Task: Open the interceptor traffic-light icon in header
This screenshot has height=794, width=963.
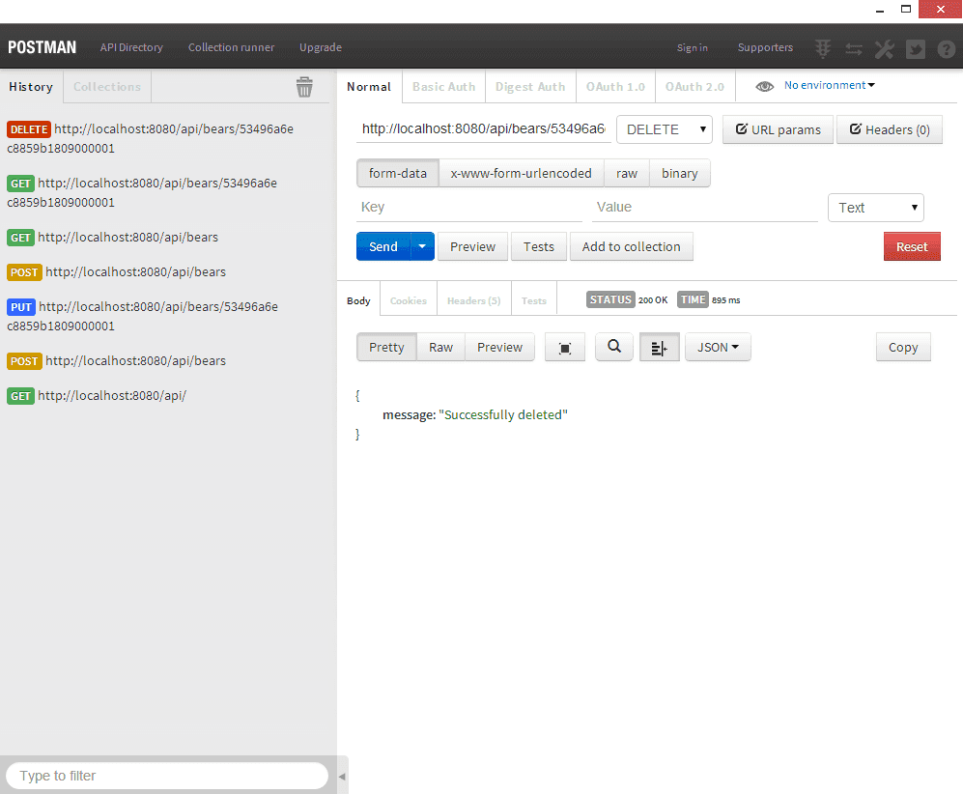Action: coord(823,48)
